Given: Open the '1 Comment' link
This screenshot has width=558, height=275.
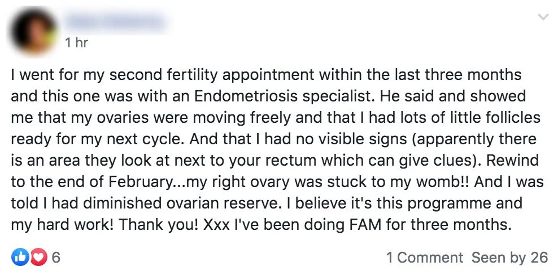Looking at the screenshot, I should coord(425,258).
